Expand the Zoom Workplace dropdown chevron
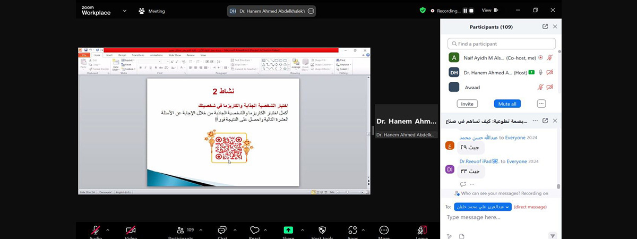The height and width of the screenshot is (239, 637). click(125, 11)
